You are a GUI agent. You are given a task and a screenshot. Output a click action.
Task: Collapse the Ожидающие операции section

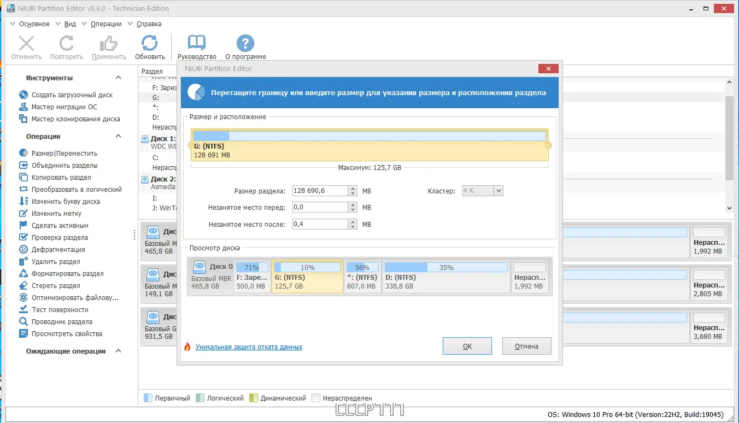coord(119,351)
